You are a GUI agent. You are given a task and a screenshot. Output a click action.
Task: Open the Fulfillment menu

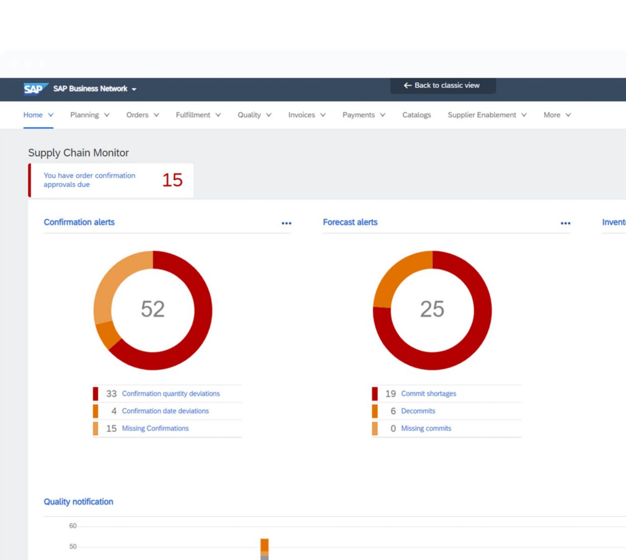click(198, 115)
